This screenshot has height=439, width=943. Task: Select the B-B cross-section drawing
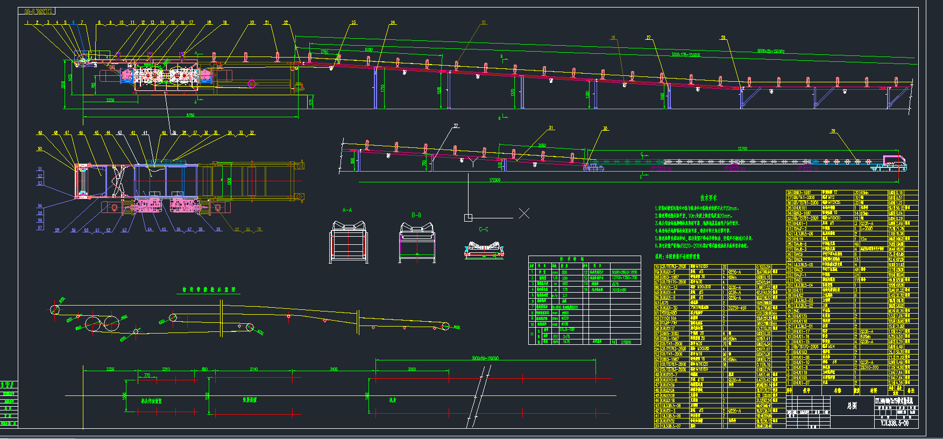(x=417, y=243)
